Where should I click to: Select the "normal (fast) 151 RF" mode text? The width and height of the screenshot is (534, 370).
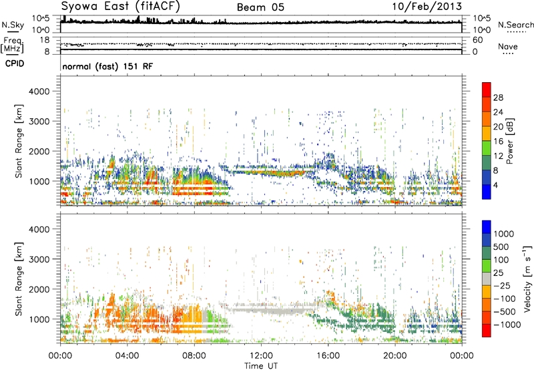[107, 66]
